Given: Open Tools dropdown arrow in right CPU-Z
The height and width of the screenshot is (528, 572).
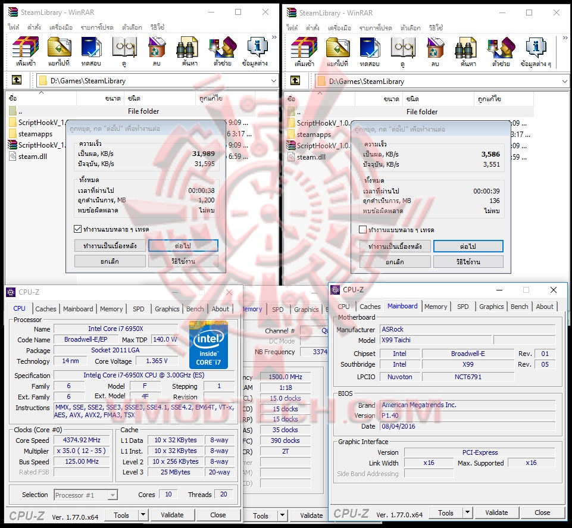Looking at the screenshot, I should coord(467,513).
